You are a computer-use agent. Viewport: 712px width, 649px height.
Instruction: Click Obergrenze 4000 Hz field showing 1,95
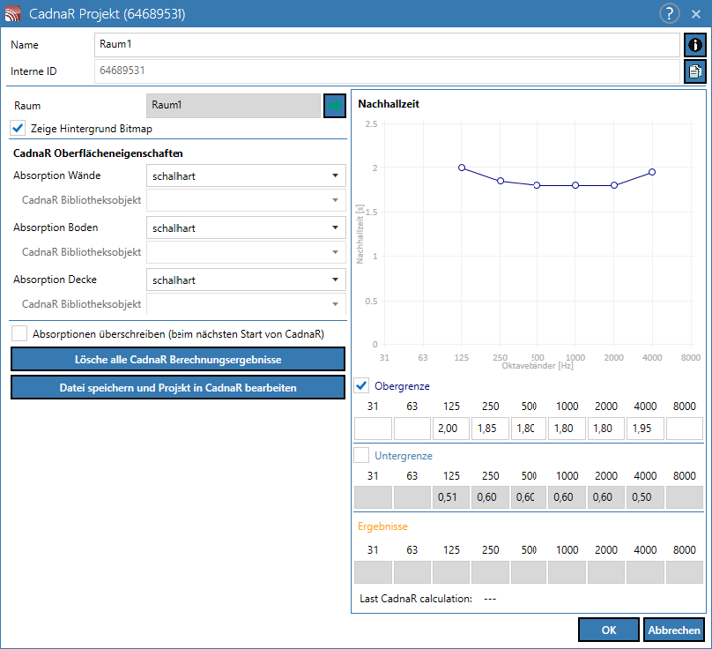tap(645, 429)
